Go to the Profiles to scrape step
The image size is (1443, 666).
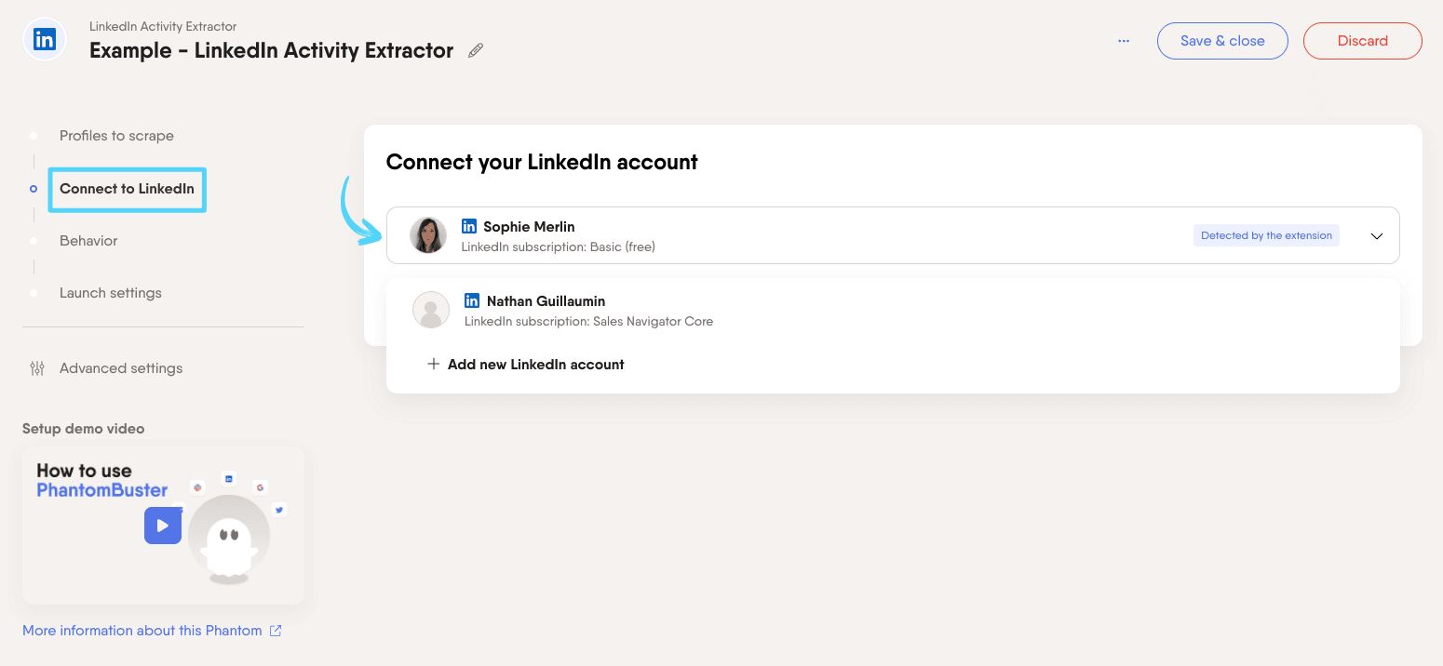(x=116, y=136)
